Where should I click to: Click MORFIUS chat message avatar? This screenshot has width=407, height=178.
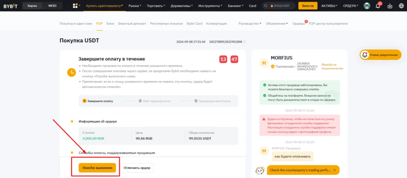(x=264, y=151)
